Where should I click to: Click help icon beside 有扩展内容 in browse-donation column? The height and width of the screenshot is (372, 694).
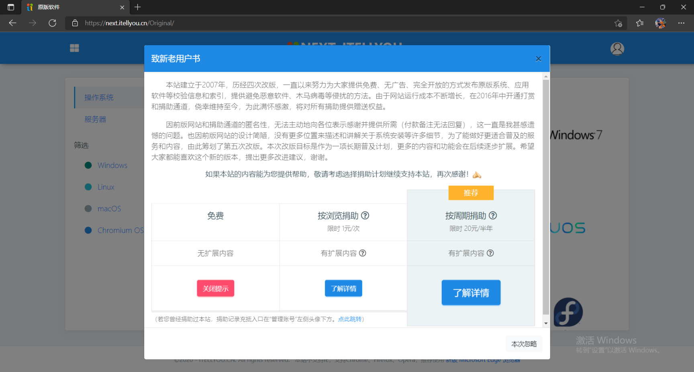click(x=363, y=253)
